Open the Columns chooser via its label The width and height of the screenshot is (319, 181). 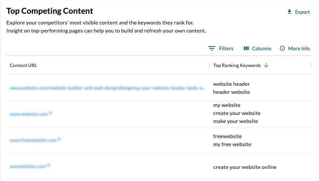point(262,49)
